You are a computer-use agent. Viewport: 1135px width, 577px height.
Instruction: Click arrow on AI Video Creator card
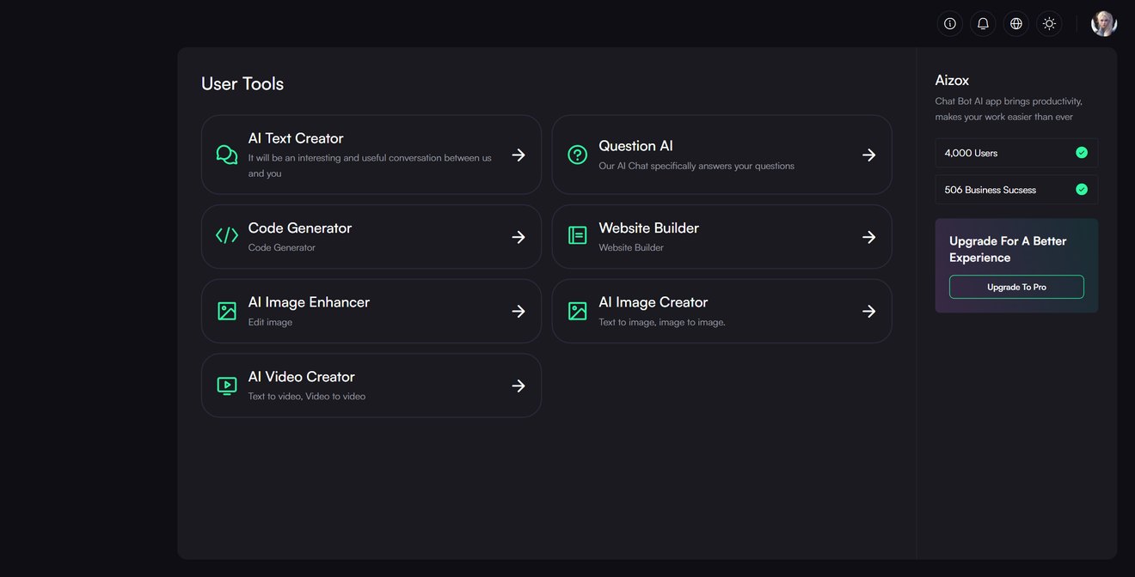[518, 386]
